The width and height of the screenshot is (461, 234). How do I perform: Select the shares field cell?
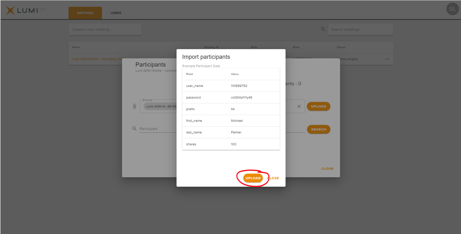pyautogui.click(x=191, y=144)
